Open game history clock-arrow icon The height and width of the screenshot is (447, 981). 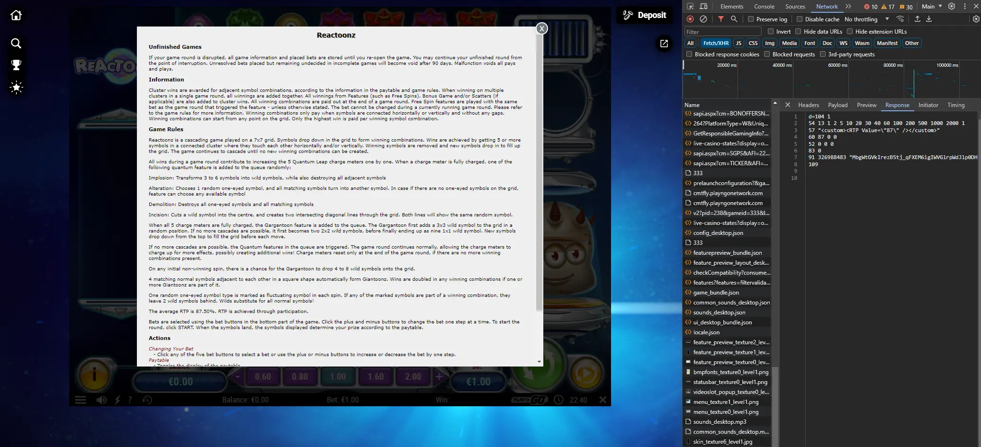147,400
